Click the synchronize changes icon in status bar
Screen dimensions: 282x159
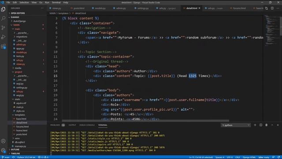point(14,157)
